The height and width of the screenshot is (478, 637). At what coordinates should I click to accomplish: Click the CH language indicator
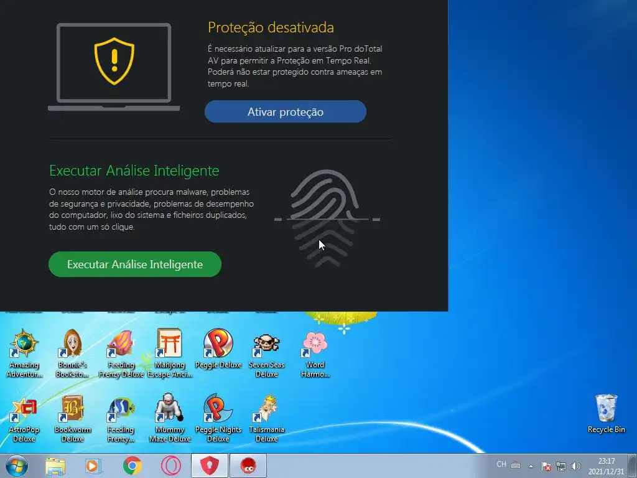501,464
